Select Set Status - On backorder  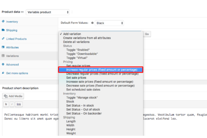click(101, 114)
